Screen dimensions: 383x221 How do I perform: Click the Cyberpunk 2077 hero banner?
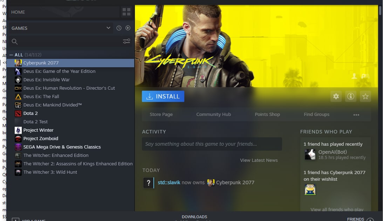(x=256, y=46)
